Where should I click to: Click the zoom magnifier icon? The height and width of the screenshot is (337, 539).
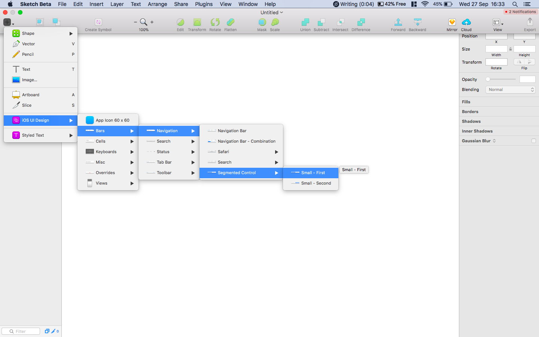click(143, 22)
